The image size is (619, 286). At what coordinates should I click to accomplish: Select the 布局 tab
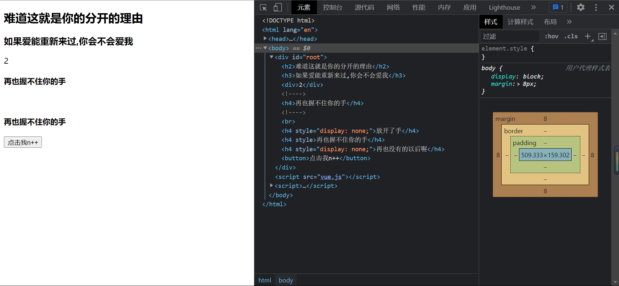[550, 22]
